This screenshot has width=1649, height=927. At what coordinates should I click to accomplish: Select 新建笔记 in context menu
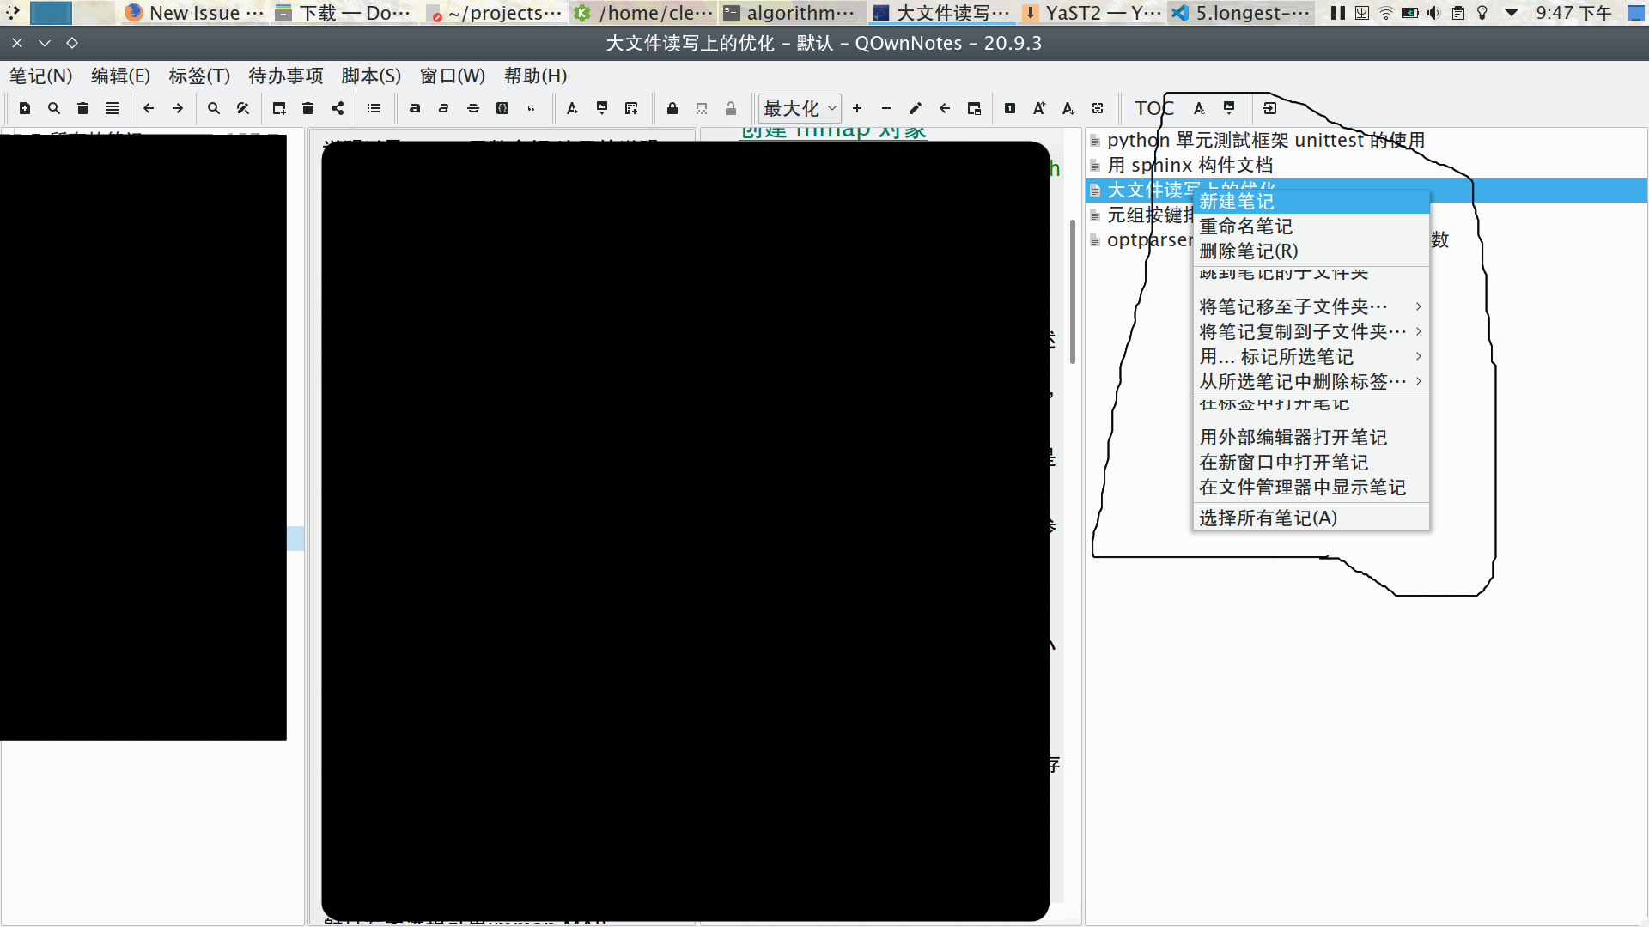[x=1311, y=202]
